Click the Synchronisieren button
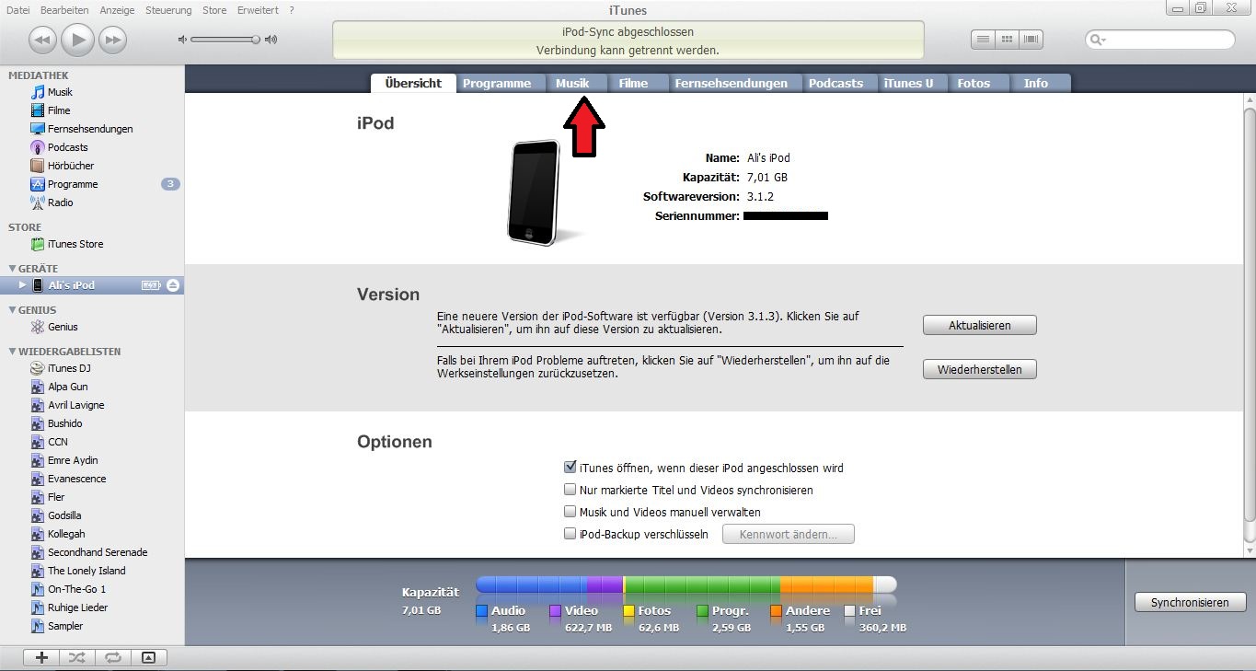Screen dimensions: 1256x671 tap(1190, 603)
